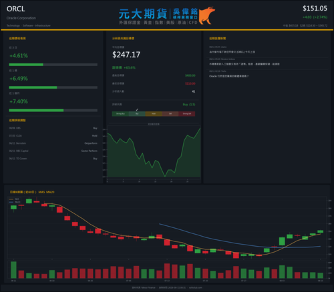Click the RBC Capital Sector Perform row
Screen dimensions: 334x292
(53, 151)
